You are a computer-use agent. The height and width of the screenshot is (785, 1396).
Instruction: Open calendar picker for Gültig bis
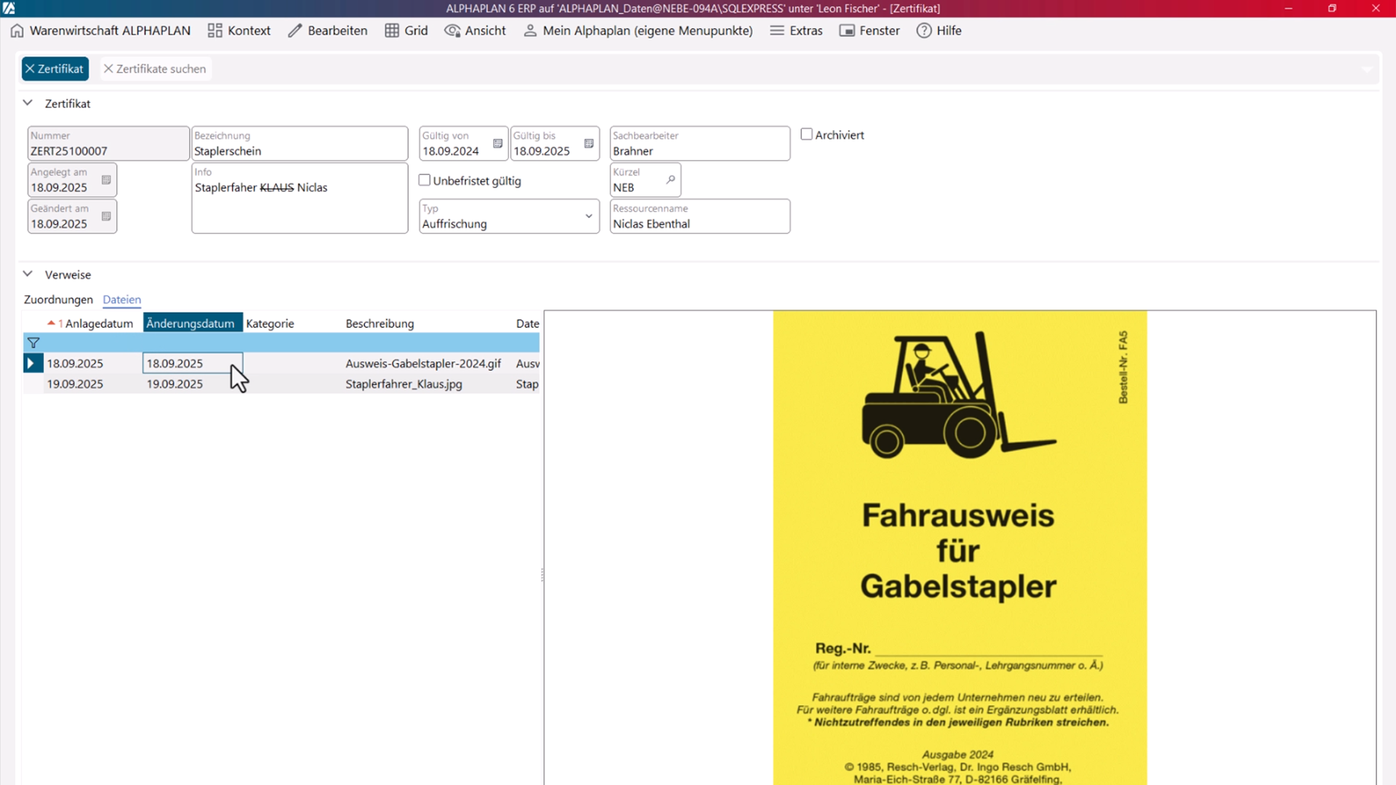click(x=589, y=143)
